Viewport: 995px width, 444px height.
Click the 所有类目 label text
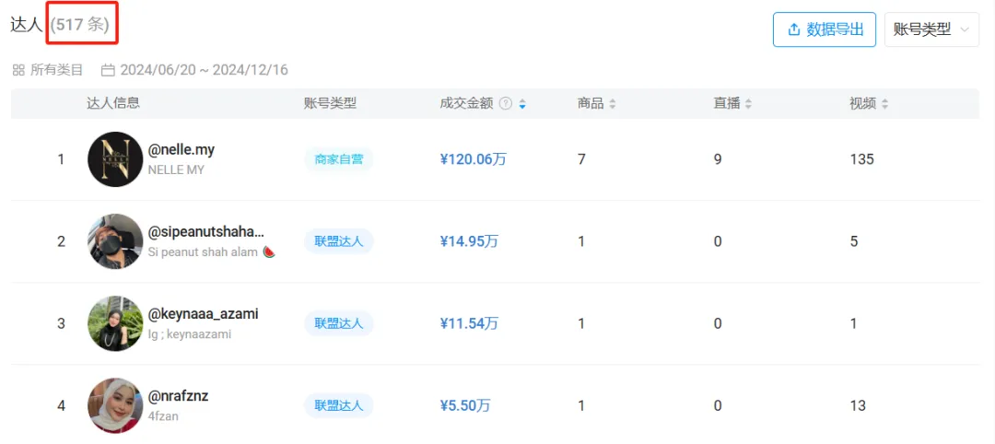[x=57, y=70]
